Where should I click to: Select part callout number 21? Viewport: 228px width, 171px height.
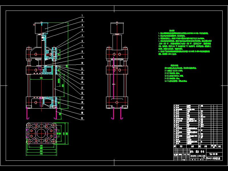pyautogui.click(x=82, y=118)
